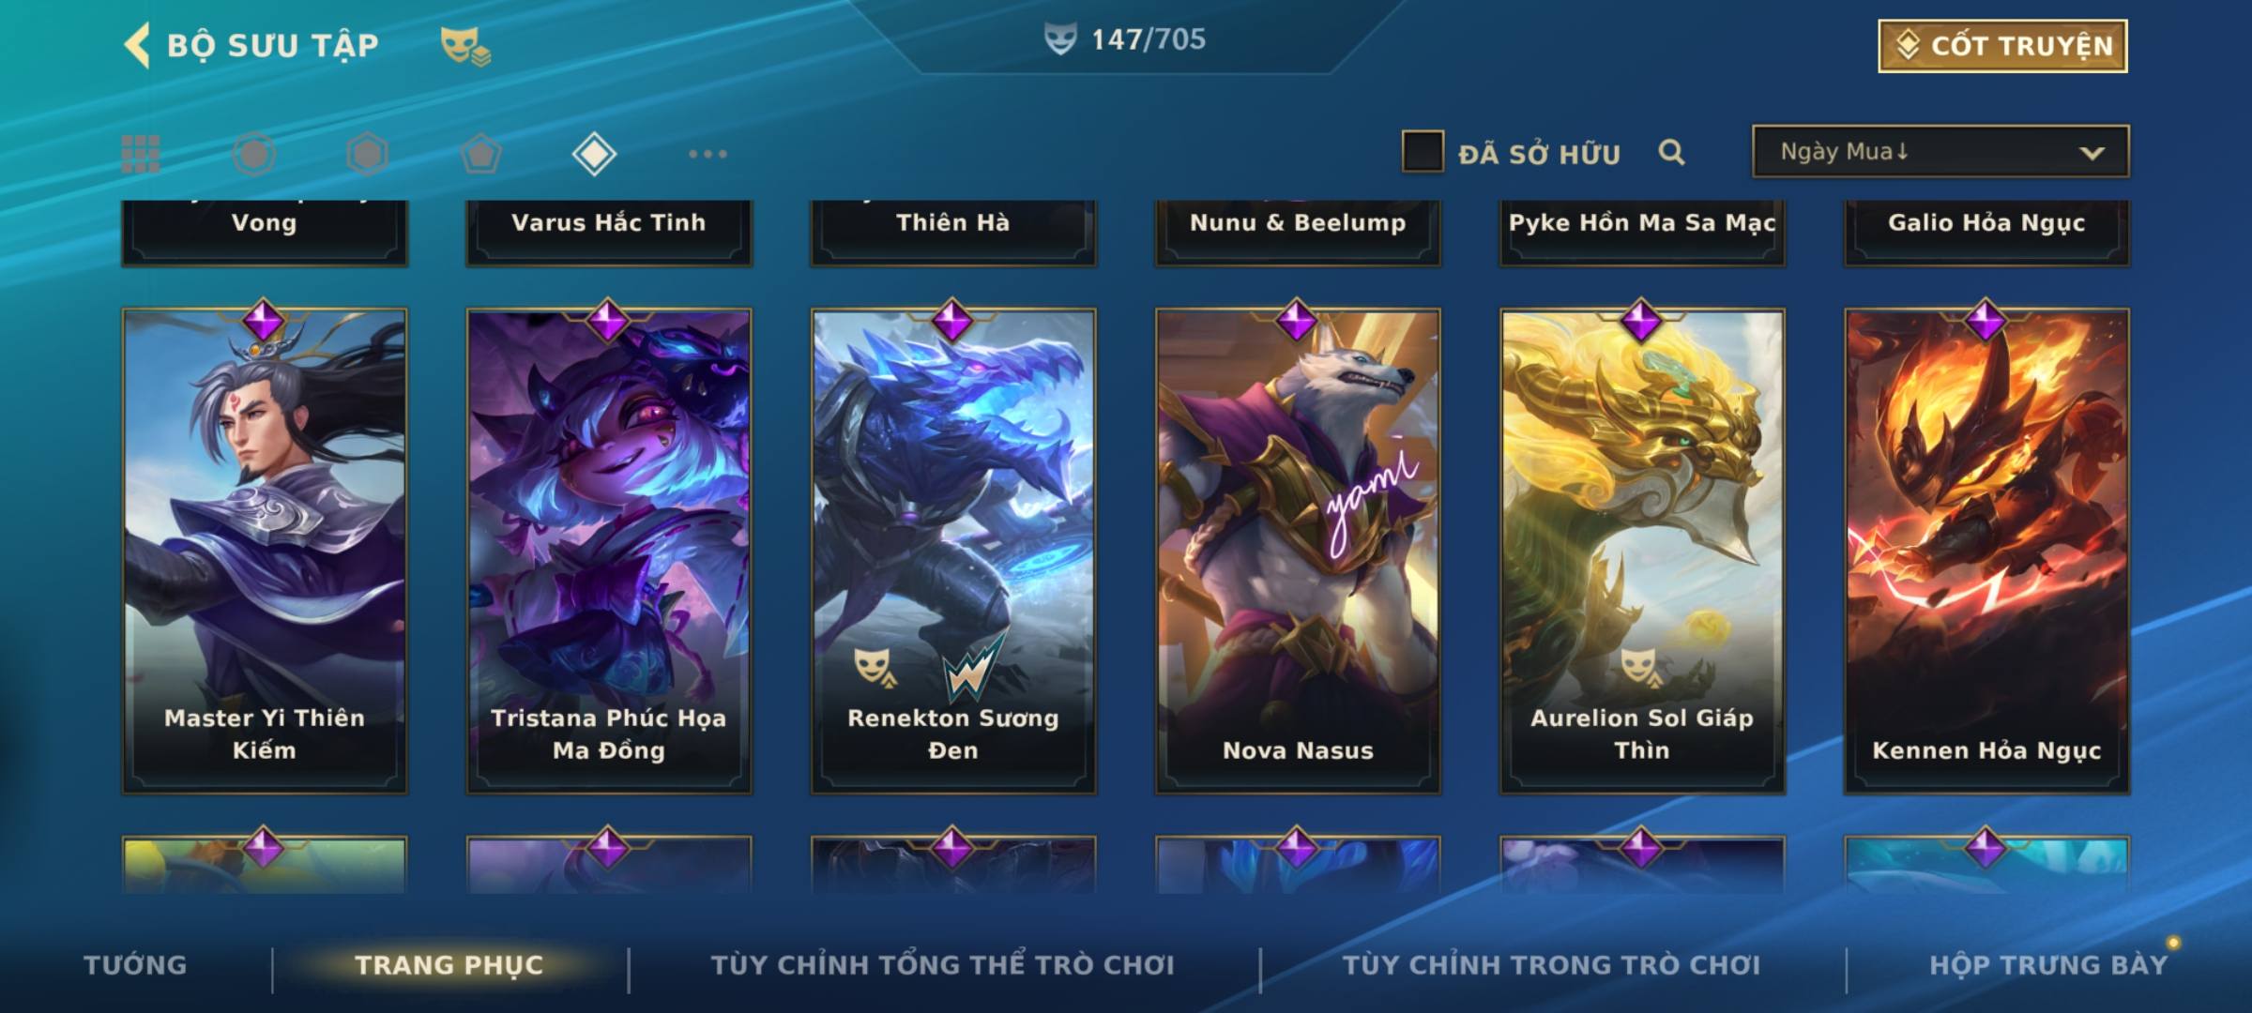Select the Kennen Hỏa Ngục skin card
2252x1013 pixels.
pyautogui.click(x=1986, y=552)
